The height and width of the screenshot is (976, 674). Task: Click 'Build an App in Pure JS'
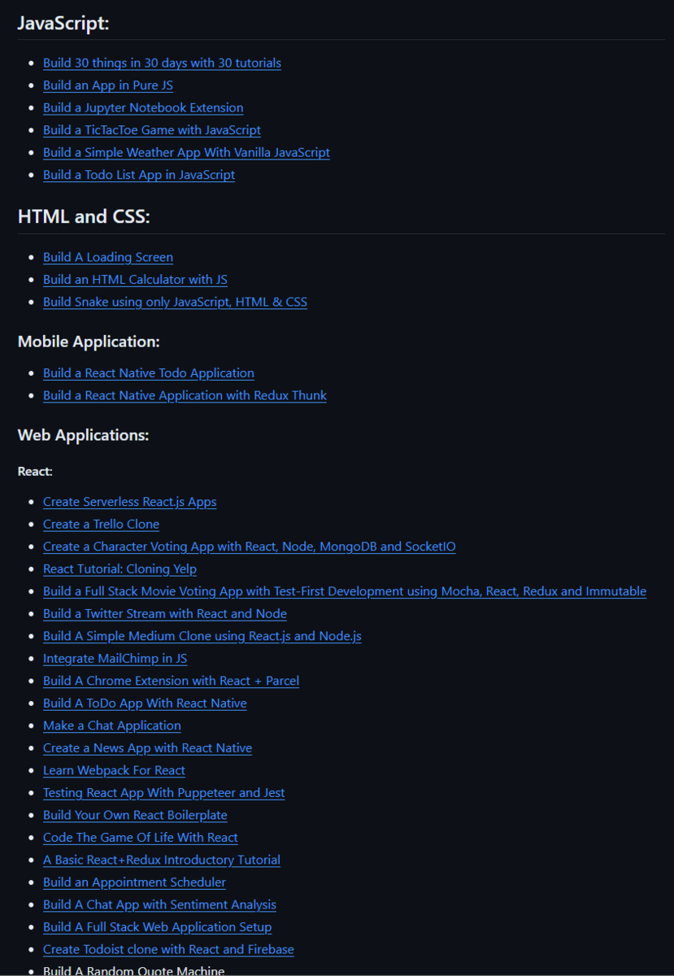107,85
